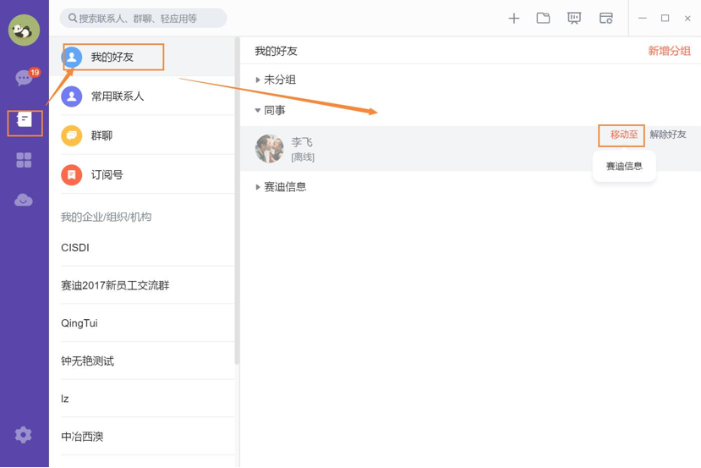Open settings gear in the sidebar
The image size is (701, 468).
23,434
